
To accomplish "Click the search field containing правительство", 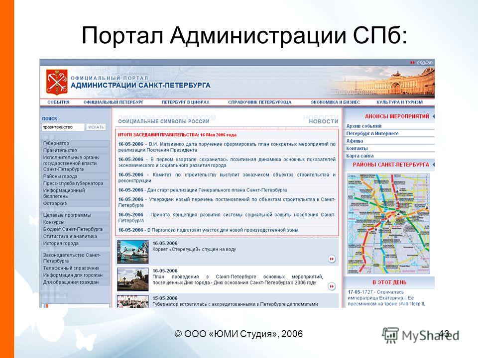I will pyautogui.click(x=63, y=127).
